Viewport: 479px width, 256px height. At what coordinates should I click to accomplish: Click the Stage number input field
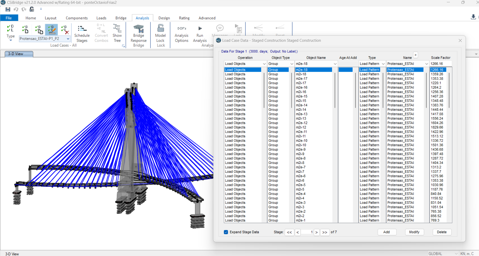[307, 232]
